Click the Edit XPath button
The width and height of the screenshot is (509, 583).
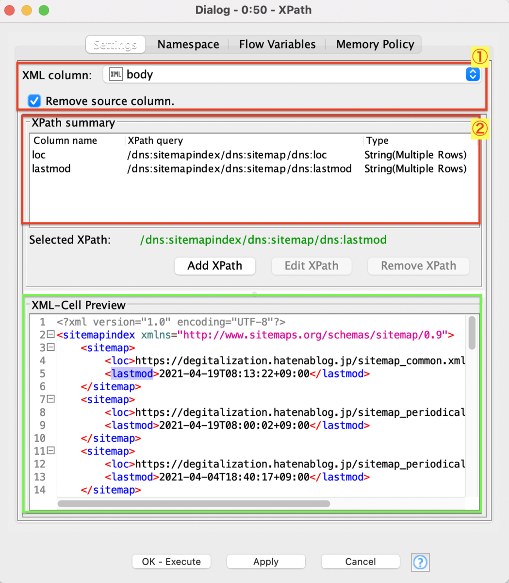[311, 266]
